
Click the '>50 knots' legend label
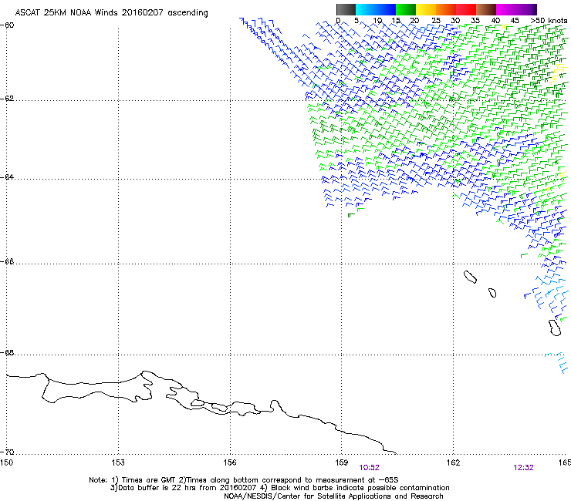point(549,21)
